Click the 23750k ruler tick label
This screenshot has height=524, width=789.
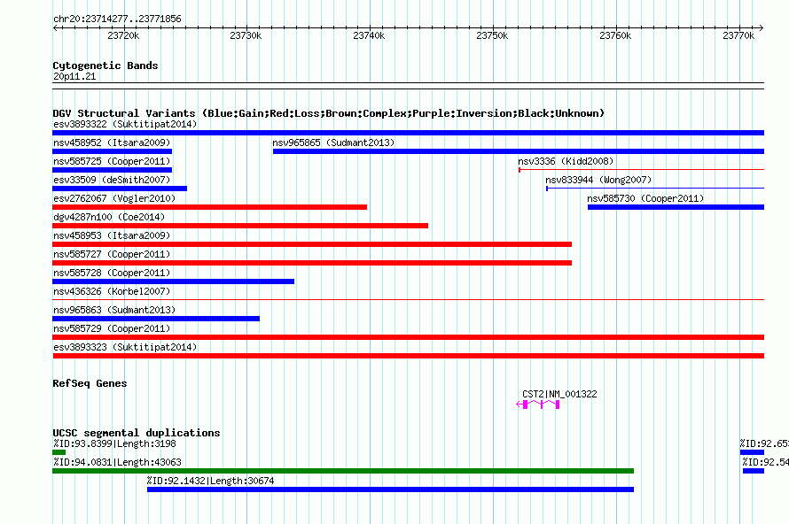tap(492, 35)
